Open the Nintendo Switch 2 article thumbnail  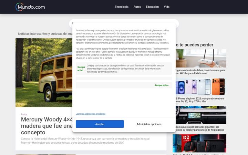click(x=199, y=143)
